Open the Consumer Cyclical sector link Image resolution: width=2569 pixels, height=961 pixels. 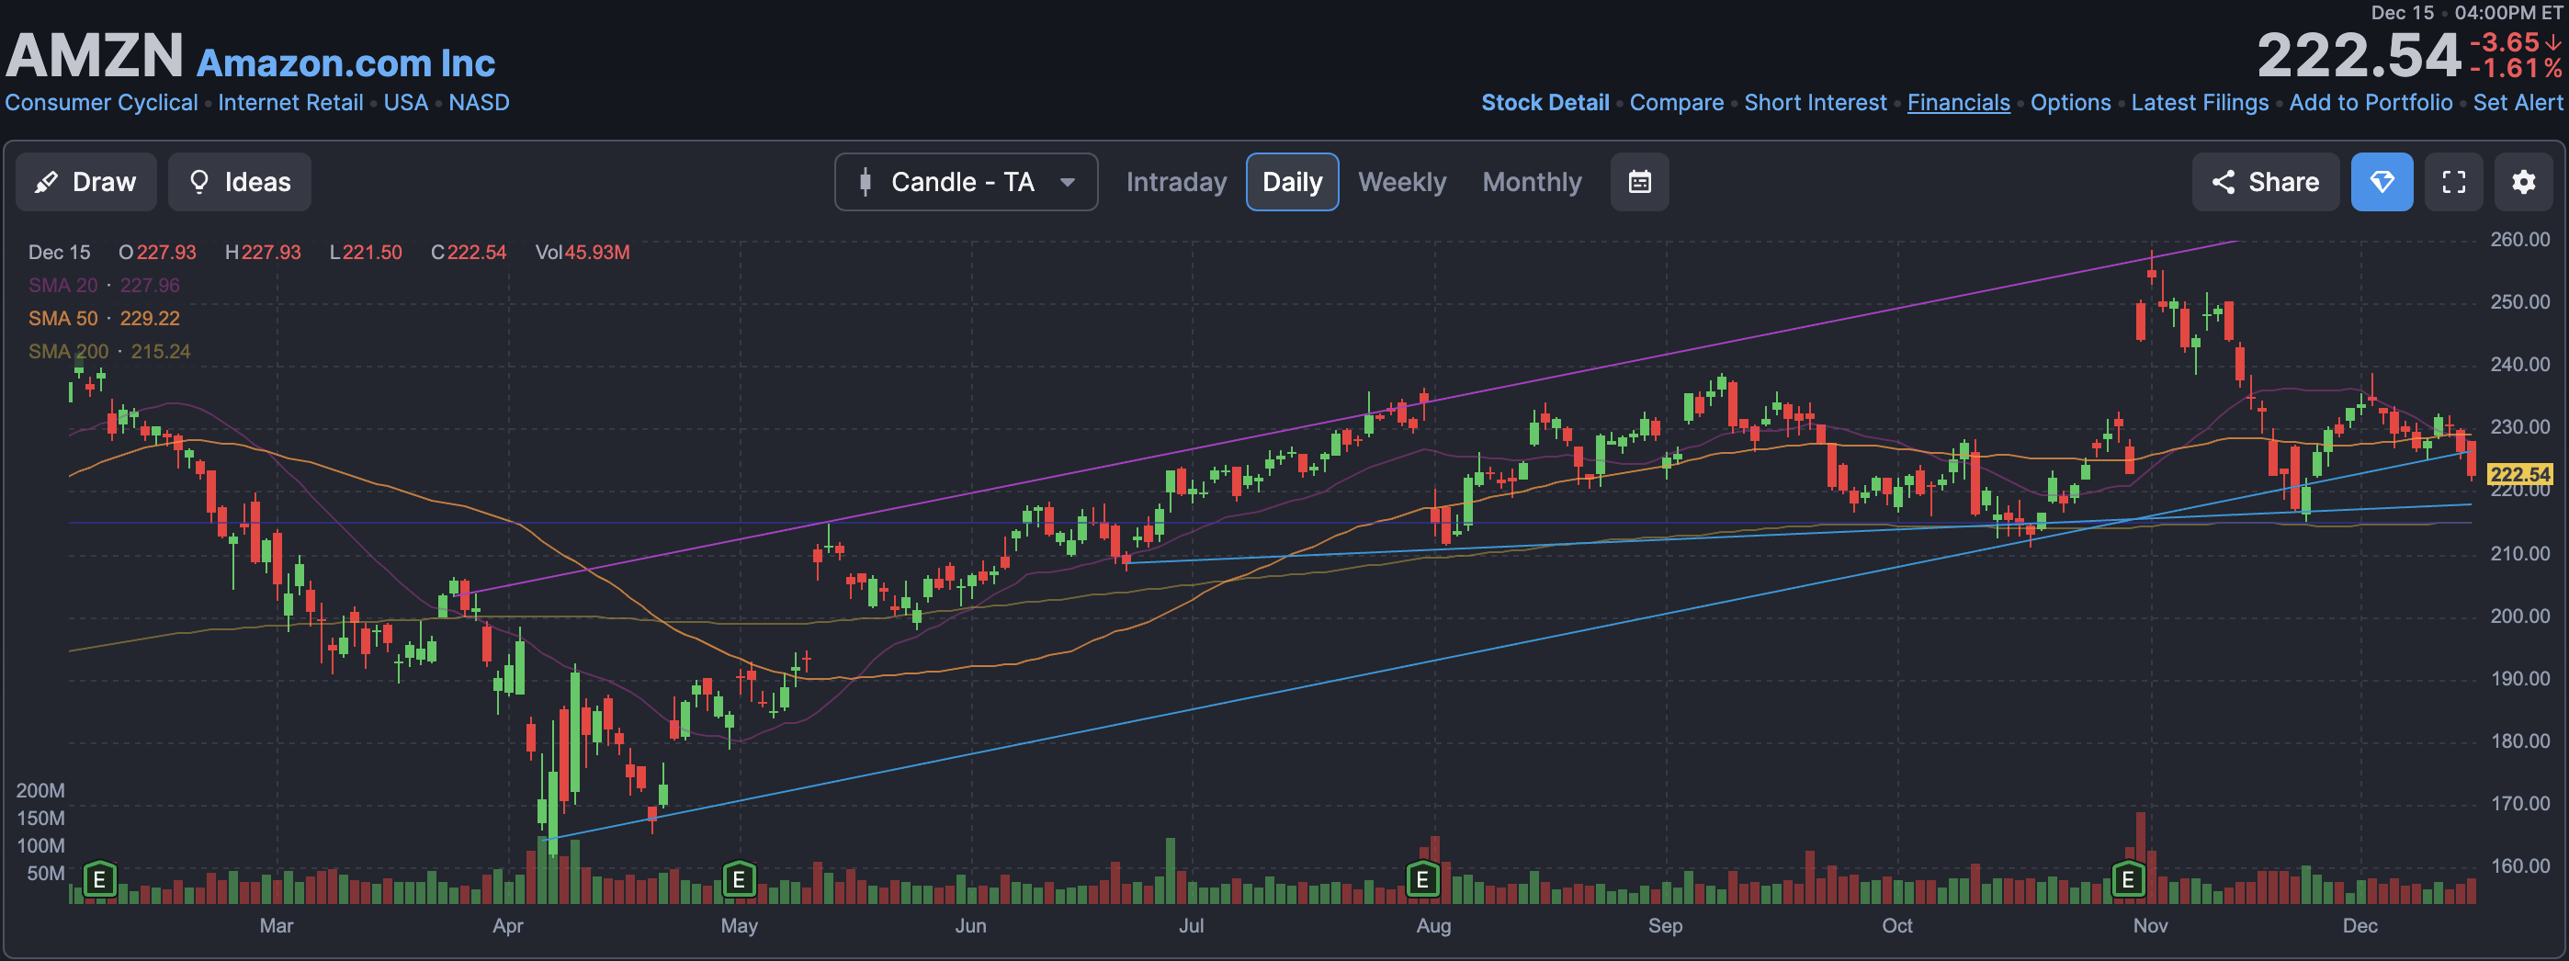tap(101, 103)
